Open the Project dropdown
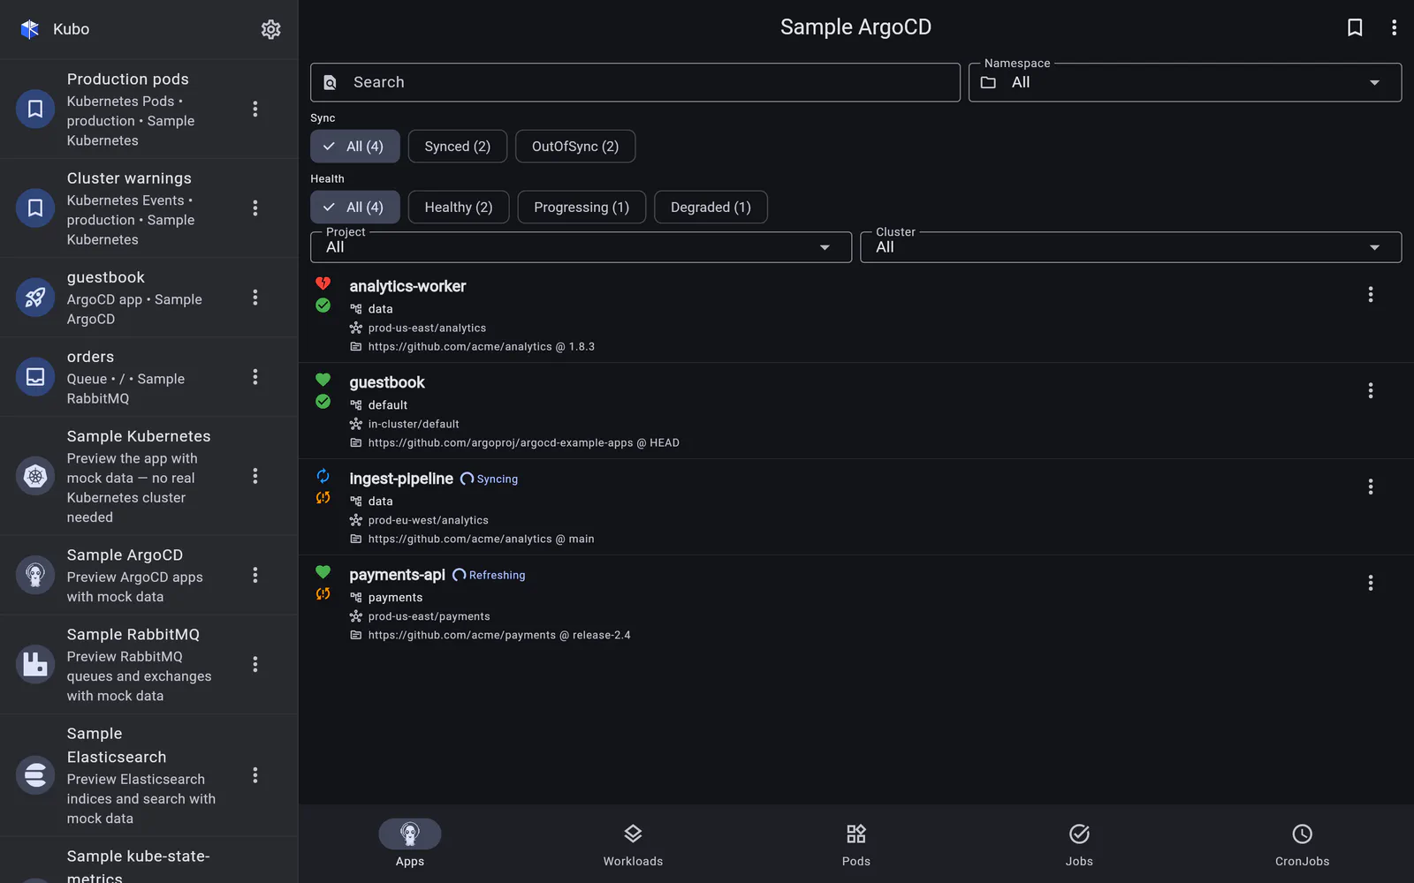This screenshot has width=1414, height=883. (581, 247)
